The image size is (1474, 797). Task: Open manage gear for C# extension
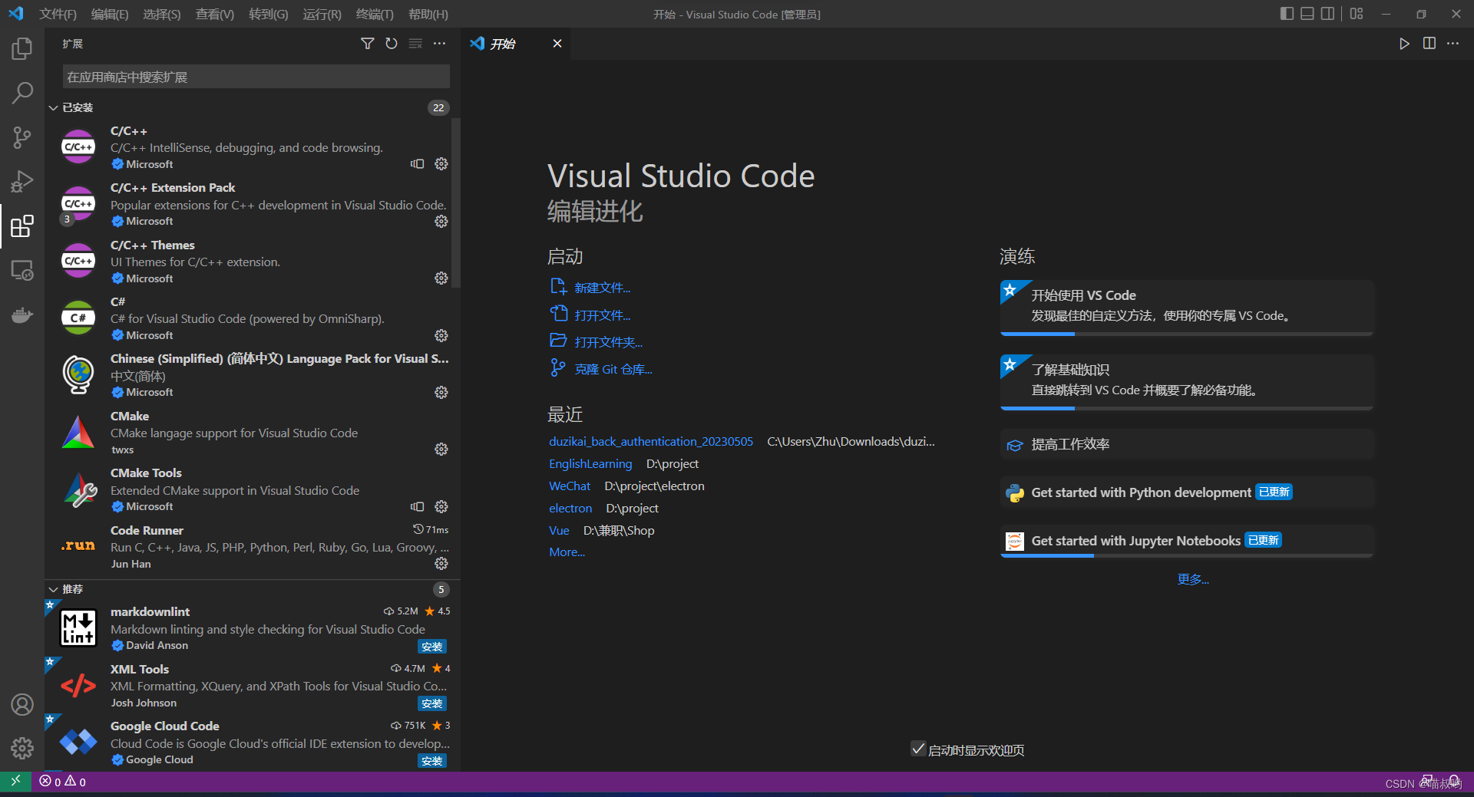[441, 336]
